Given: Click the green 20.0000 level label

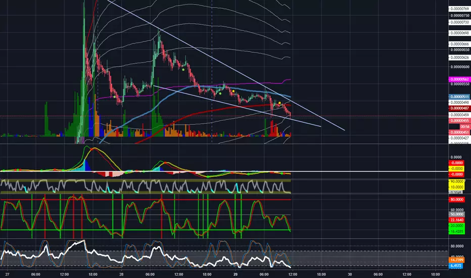Looking at the screenshot, I should click(456, 226).
